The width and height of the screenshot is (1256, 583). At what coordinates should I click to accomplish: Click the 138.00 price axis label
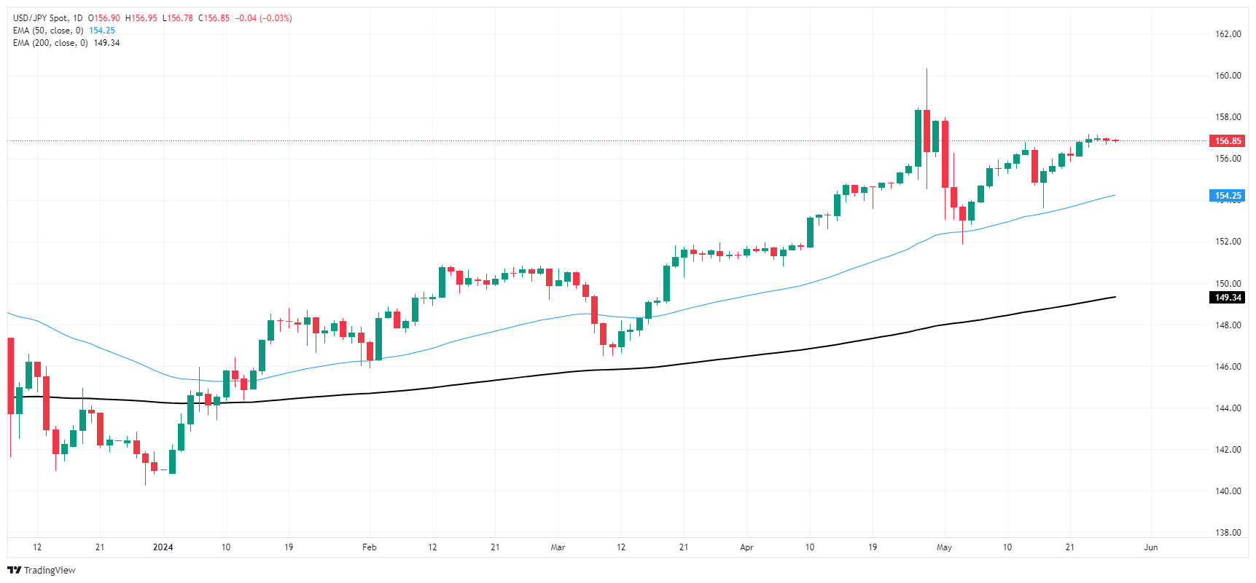1228,533
